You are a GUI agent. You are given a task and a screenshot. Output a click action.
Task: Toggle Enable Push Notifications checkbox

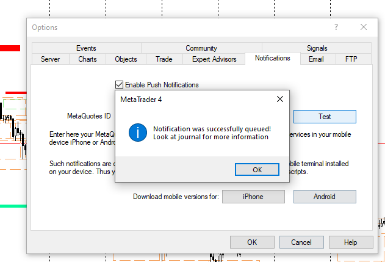120,84
